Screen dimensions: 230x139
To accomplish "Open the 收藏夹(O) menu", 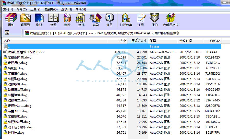I will [x=51, y=9].
